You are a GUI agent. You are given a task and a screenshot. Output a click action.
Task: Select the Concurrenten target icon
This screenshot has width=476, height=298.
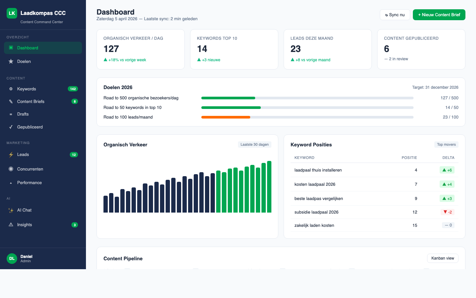(11, 169)
